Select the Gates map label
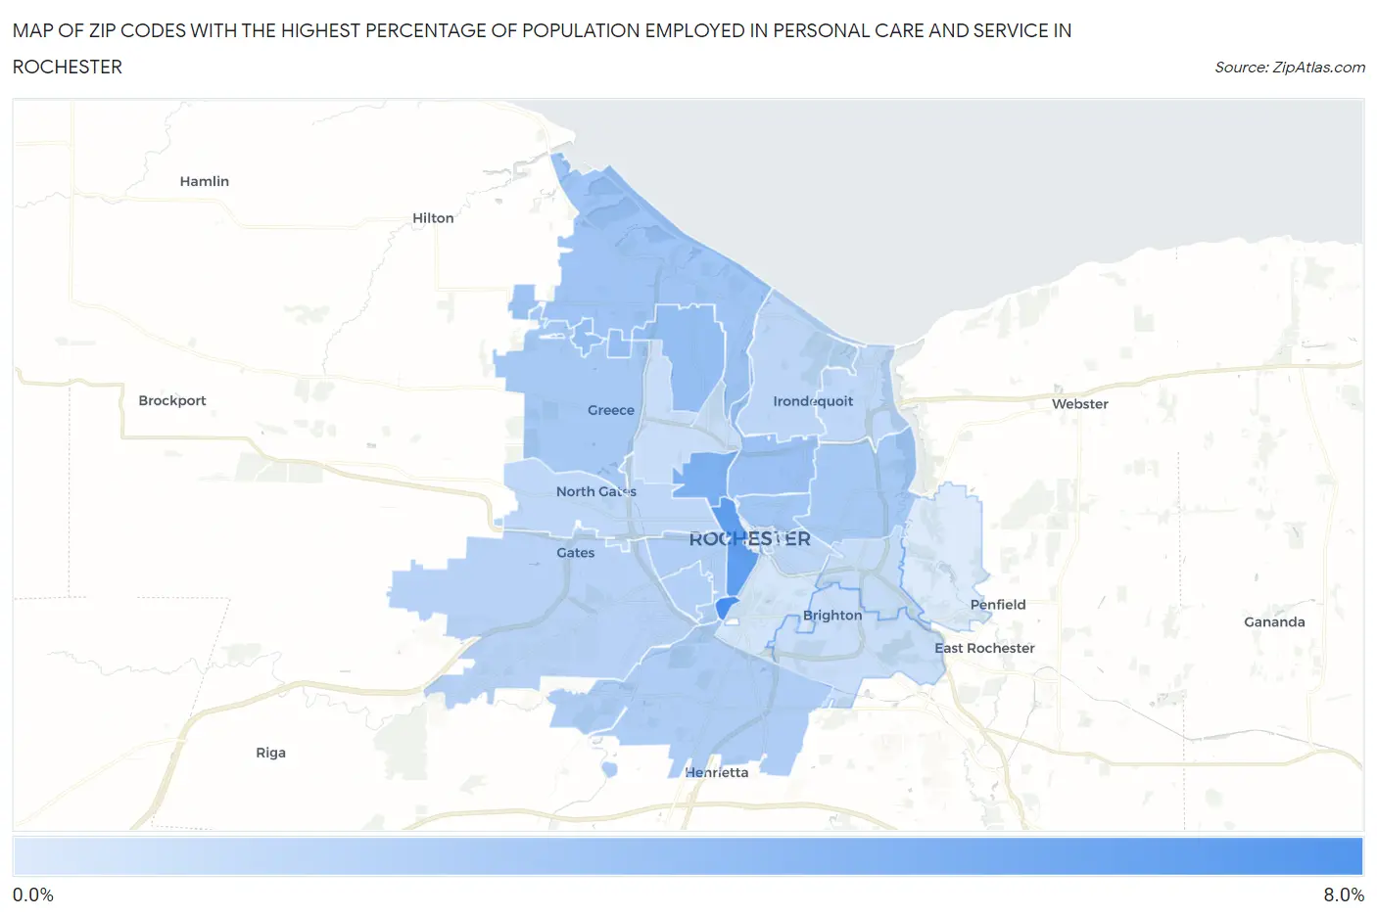 (576, 553)
